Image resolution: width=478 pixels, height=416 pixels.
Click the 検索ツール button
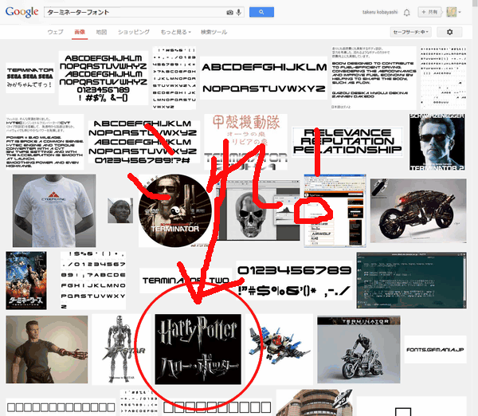[x=214, y=32]
